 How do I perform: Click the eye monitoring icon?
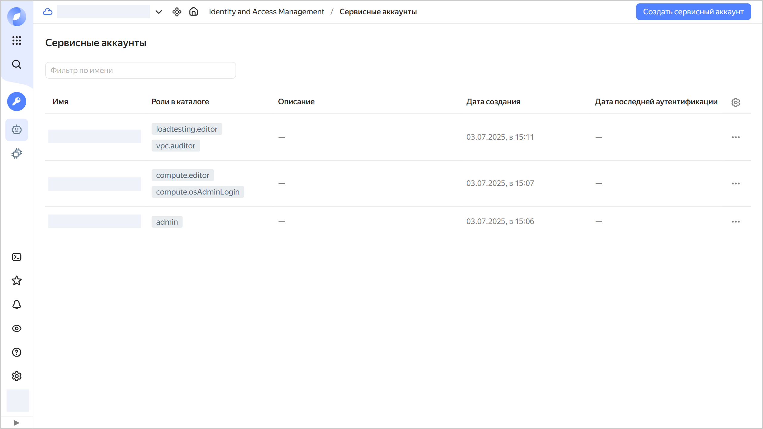[x=17, y=328]
